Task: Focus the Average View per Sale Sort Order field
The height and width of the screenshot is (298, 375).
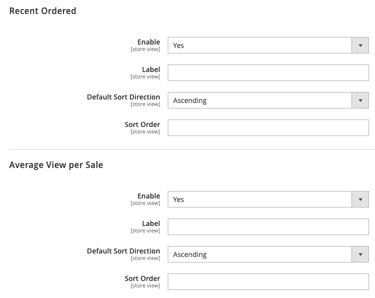Action: 268,282
